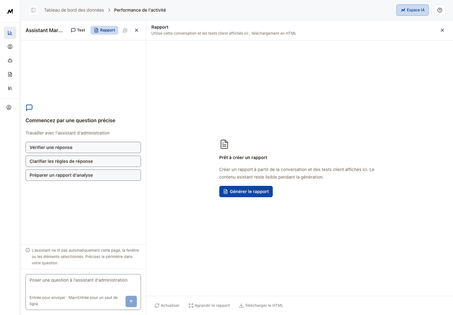Click the info icon beside the assistant notice

click(28, 250)
